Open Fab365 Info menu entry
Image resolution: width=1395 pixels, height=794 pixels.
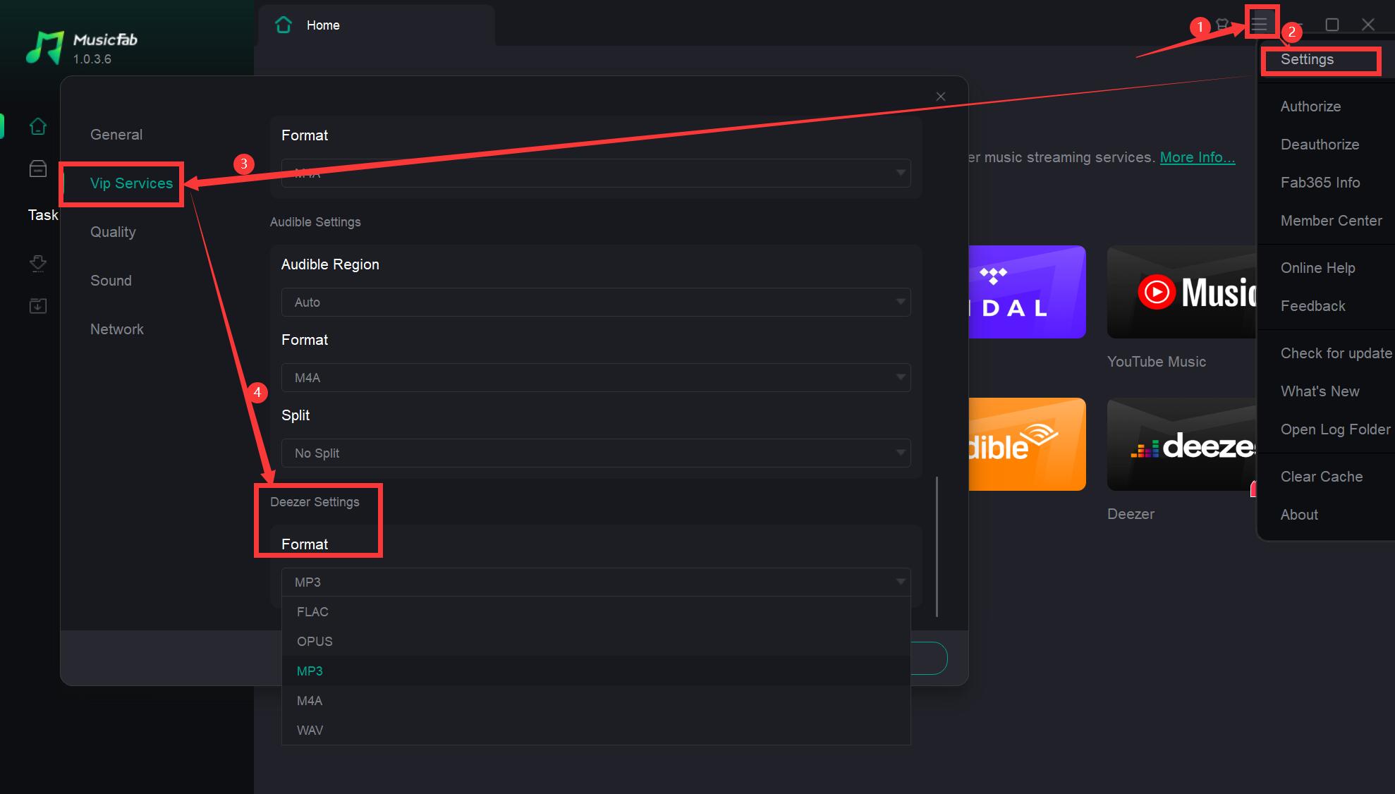1320,183
